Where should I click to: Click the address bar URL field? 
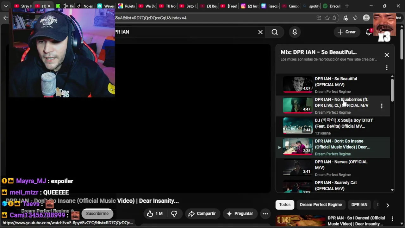215,18
